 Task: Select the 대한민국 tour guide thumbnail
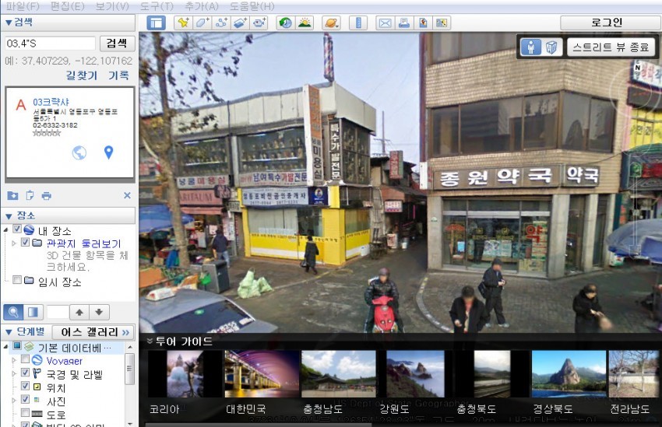tap(262, 374)
